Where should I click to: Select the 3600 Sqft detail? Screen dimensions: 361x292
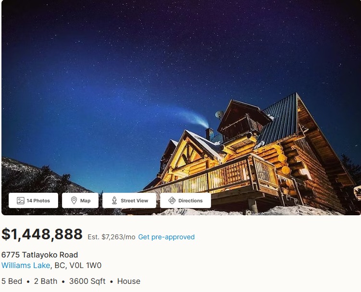coord(87,281)
